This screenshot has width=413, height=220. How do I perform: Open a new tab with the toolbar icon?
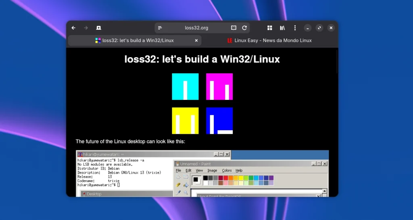tap(98, 28)
